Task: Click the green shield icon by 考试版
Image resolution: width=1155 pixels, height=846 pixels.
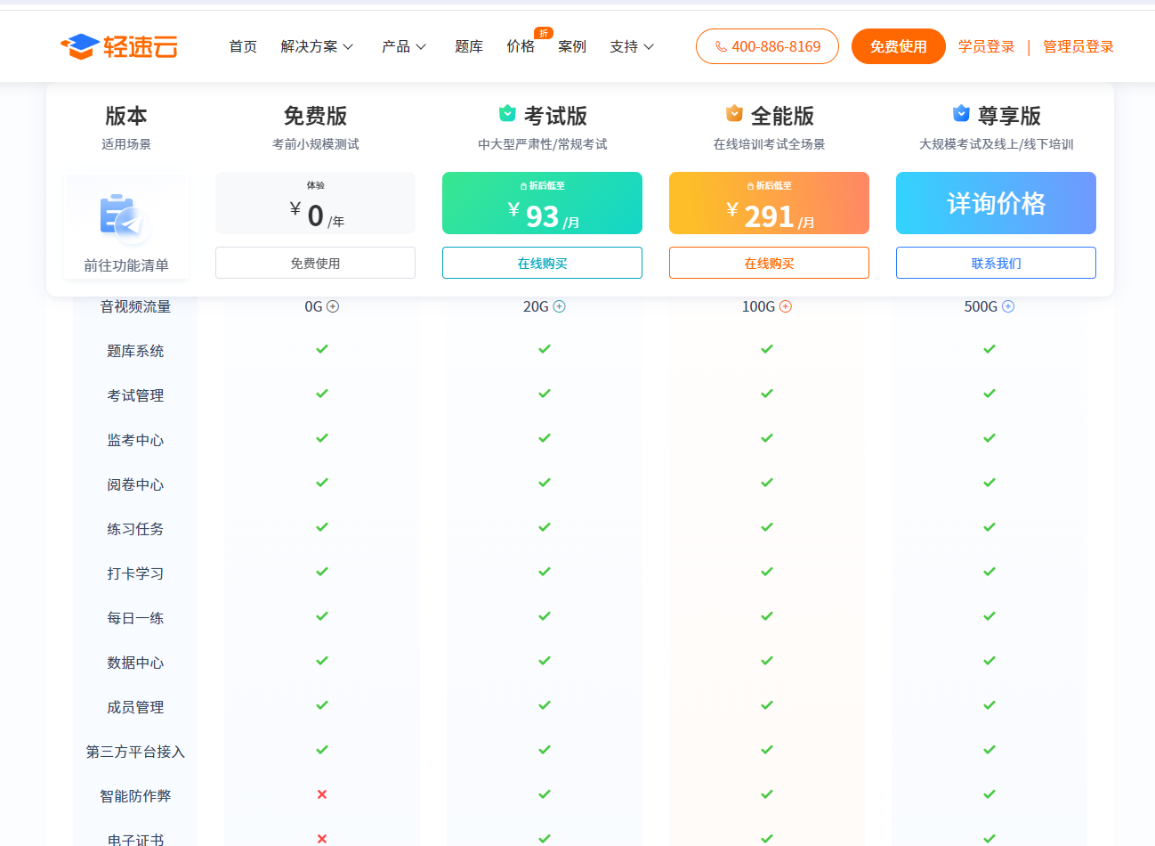Action: tap(507, 113)
